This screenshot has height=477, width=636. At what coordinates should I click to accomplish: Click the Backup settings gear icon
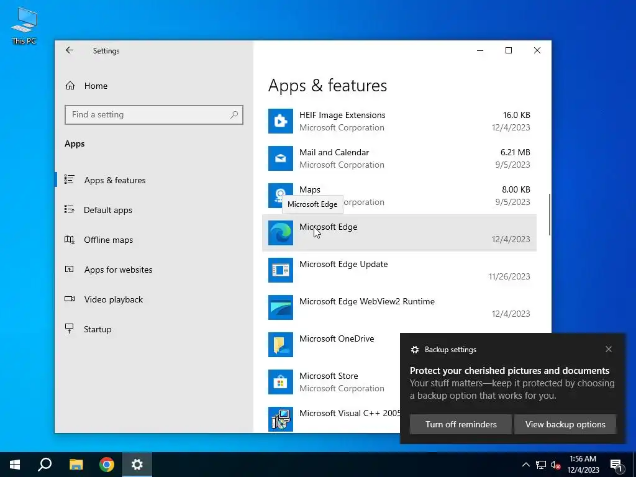tap(414, 350)
